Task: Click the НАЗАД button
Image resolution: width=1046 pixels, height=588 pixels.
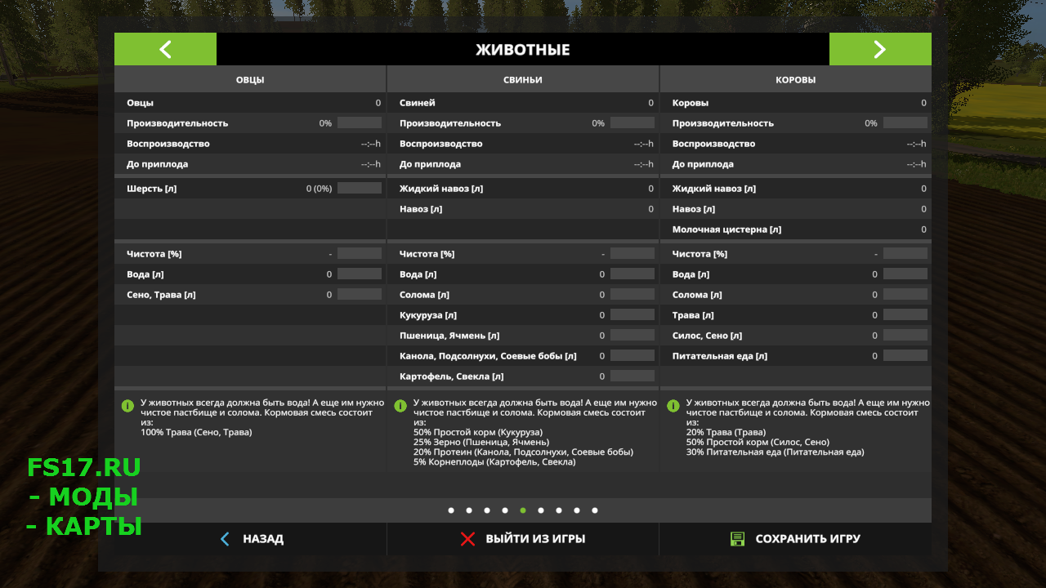Action: click(x=250, y=539)
